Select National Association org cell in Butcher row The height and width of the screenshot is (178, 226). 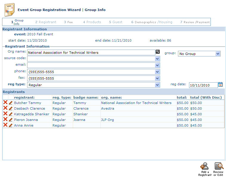coord(136,103)
